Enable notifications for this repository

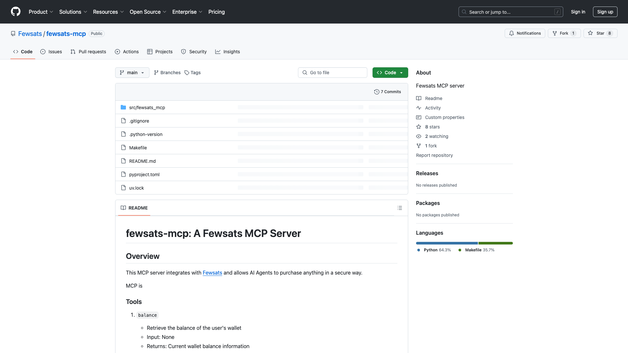(x=525, y=33)
